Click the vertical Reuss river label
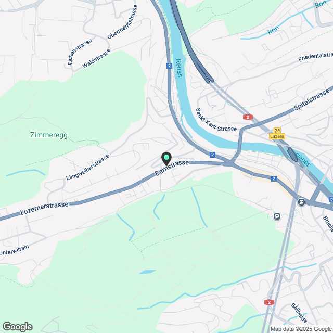 point(179,68)
